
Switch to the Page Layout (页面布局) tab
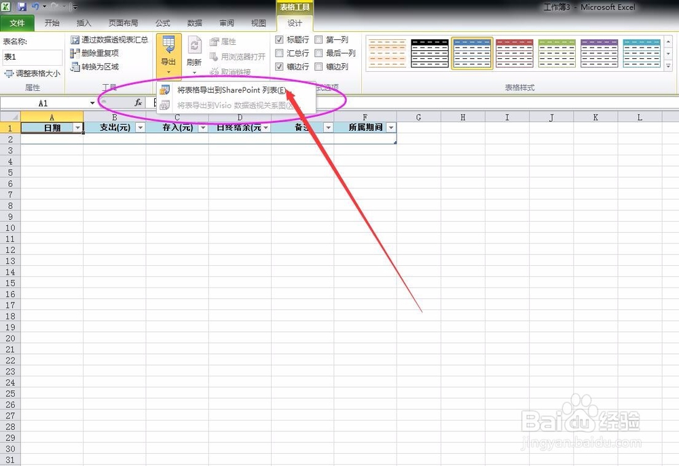click(123, 23)
